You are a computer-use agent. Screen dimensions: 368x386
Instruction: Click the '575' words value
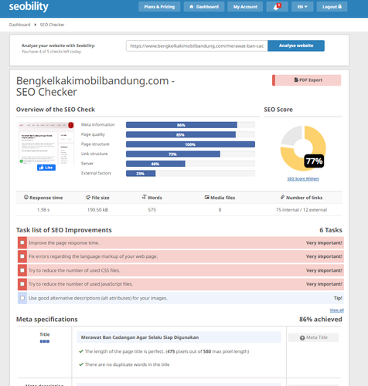coord(152,210)
